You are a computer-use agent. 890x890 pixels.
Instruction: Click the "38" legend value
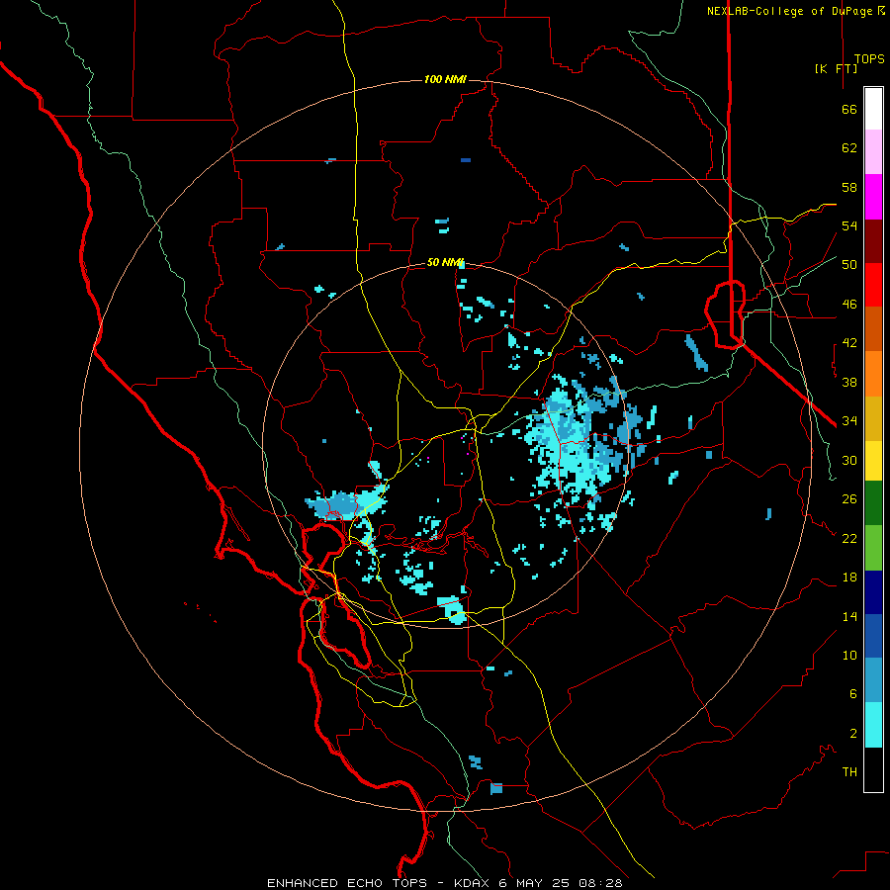click(849, 382)
